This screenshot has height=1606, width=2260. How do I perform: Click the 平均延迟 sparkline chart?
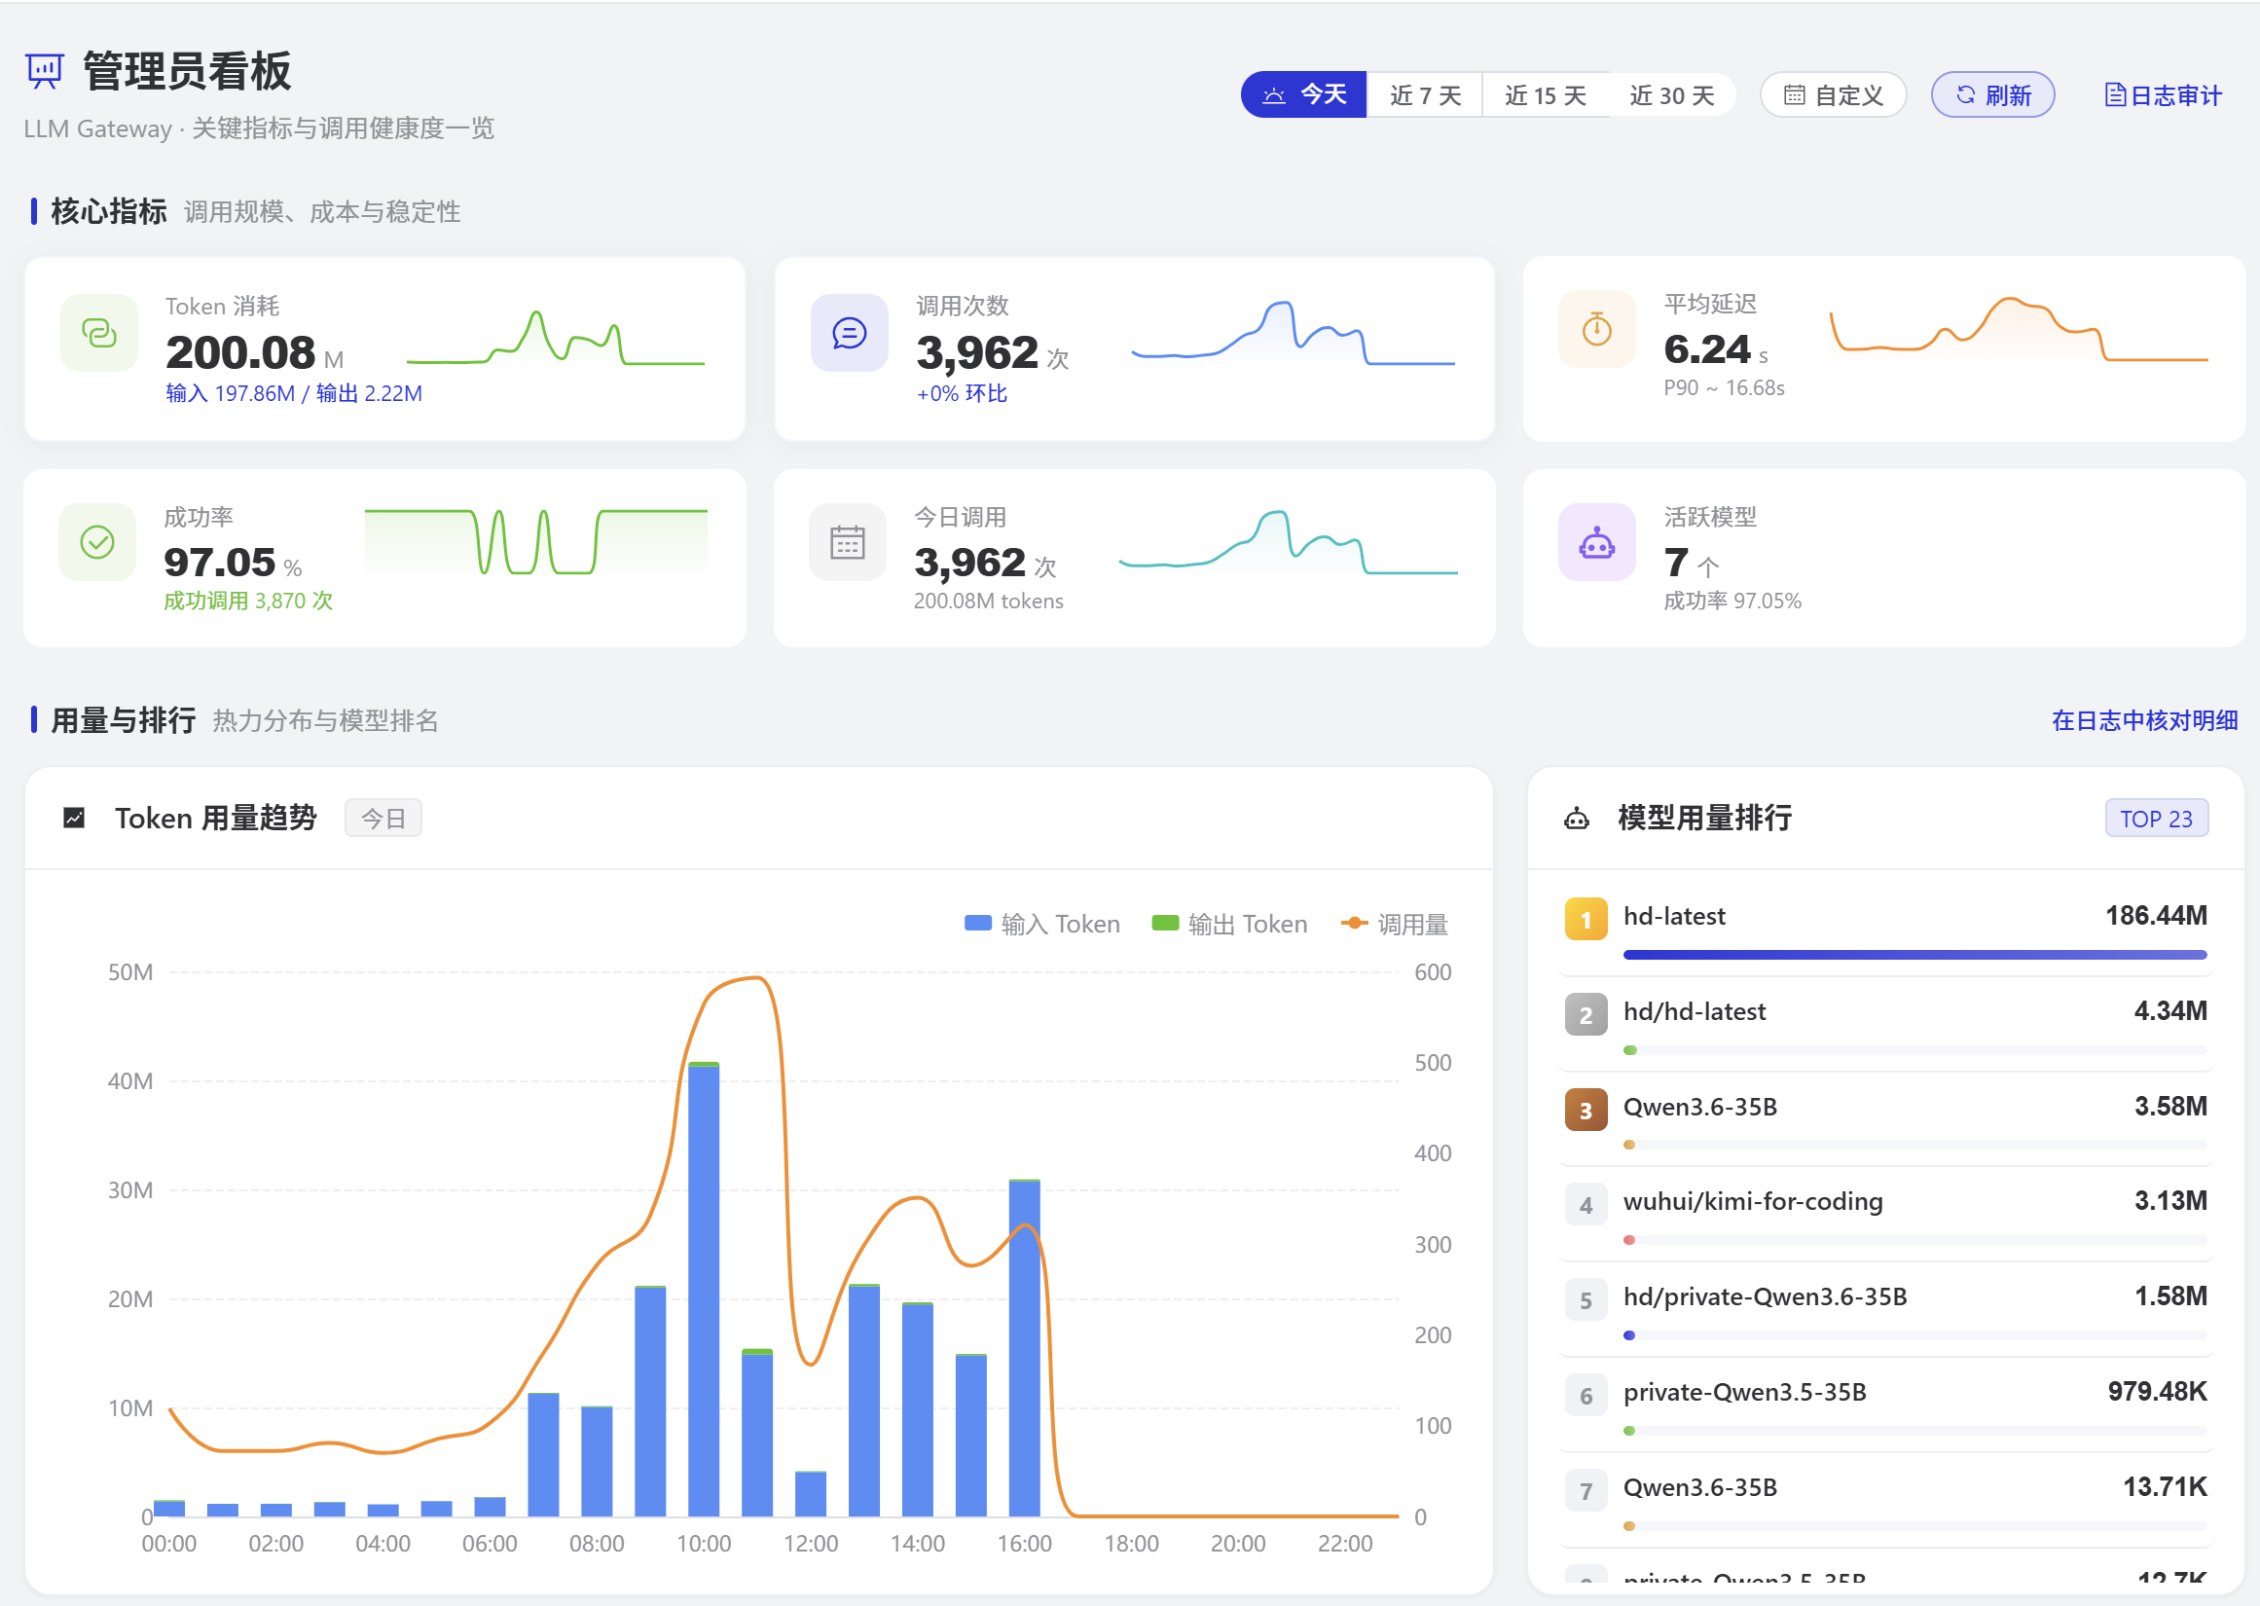click(2019, 329)
